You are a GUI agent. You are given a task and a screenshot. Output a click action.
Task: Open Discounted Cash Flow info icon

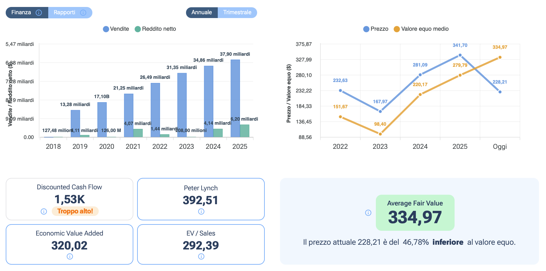[x=44, y=211]
